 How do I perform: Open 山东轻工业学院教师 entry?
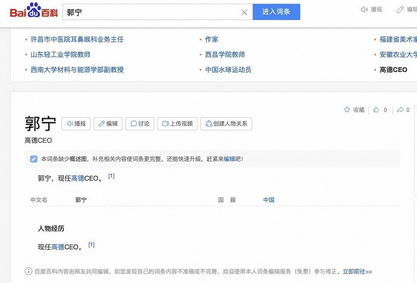[60, 55]
